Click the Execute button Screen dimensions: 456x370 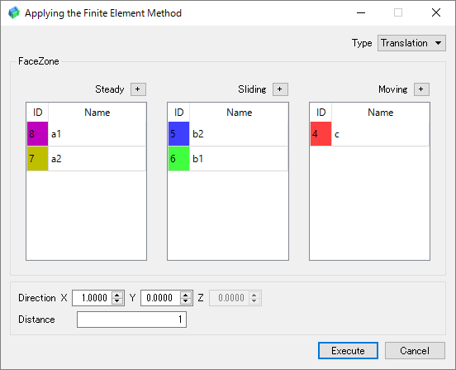tap(348, 350)
